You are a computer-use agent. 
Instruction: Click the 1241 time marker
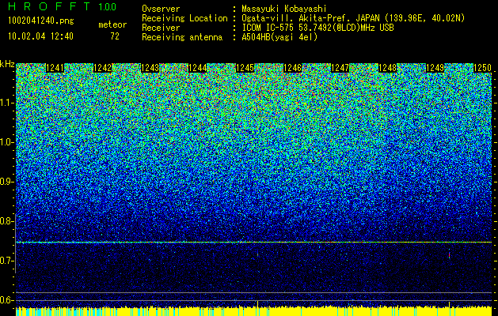55,68
